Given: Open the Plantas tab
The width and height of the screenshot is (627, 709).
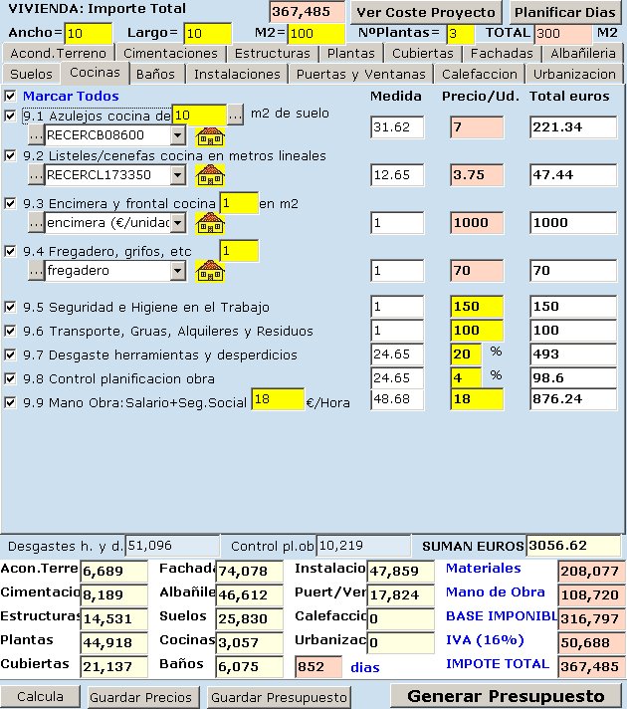Looking at the screenshot, I should [351, 54].
